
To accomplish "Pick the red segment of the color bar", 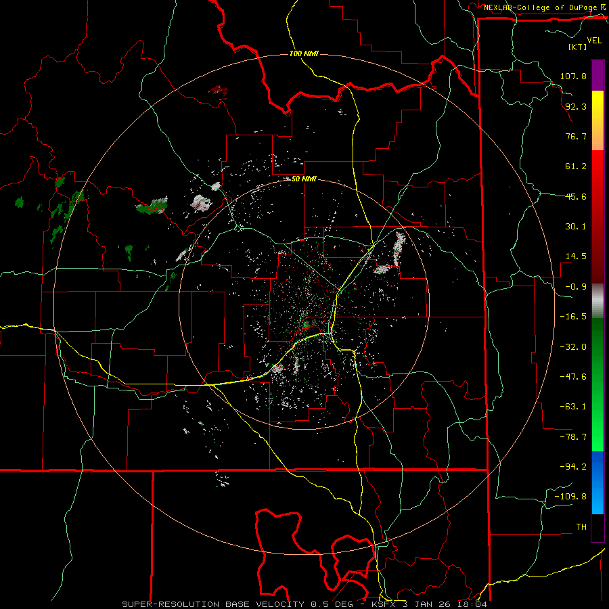I will tap(597, 217).
